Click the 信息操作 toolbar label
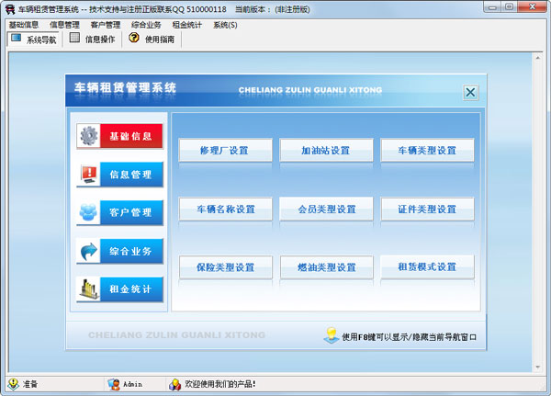The image size is (551, 396). pyautogui.click(x=100, y=39)
